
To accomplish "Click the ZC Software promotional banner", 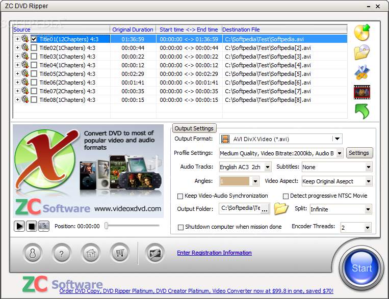I will coord(88,171).
